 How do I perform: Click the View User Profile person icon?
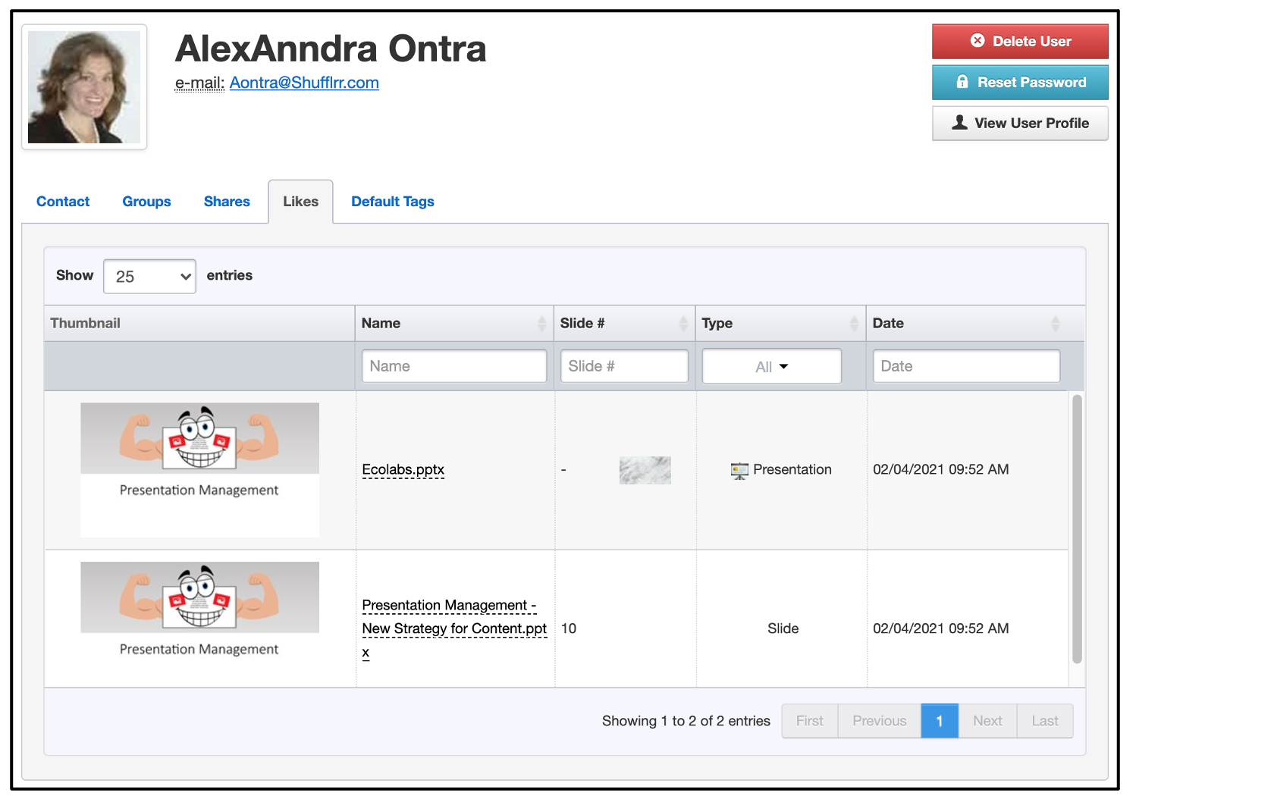959,122
